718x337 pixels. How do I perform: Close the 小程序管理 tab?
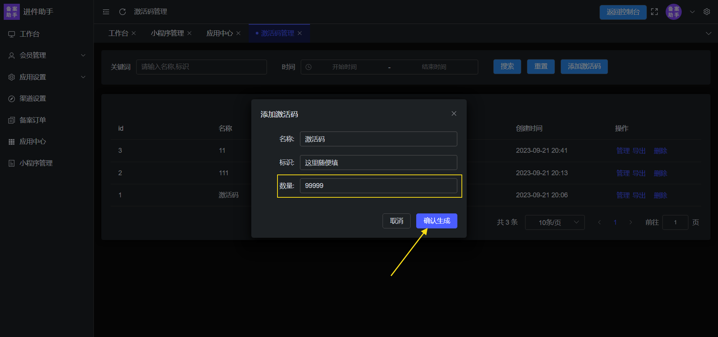point(190,33)
